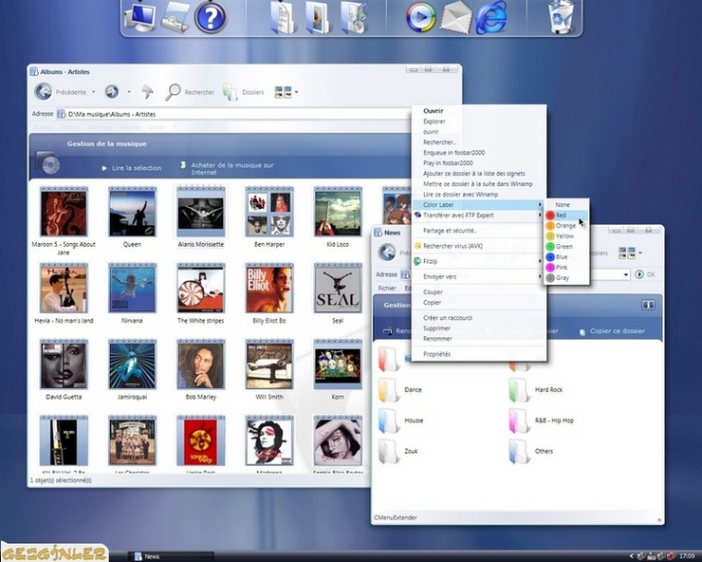Open My Computer icon in the dock
Viewport: 702px width, 562px height.
tap(140, 17)
